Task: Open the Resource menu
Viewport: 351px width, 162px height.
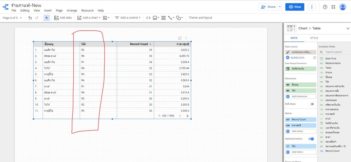Action: [87, 11]
